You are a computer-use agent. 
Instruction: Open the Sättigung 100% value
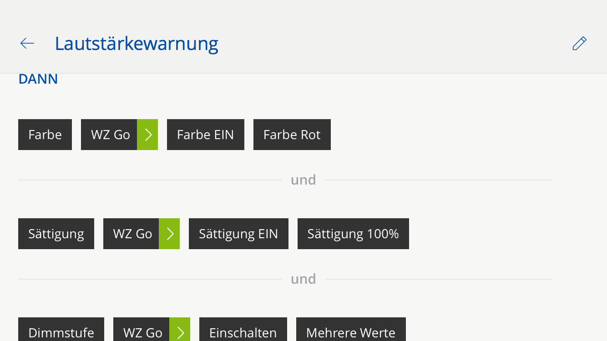click(x=353, y=234)
